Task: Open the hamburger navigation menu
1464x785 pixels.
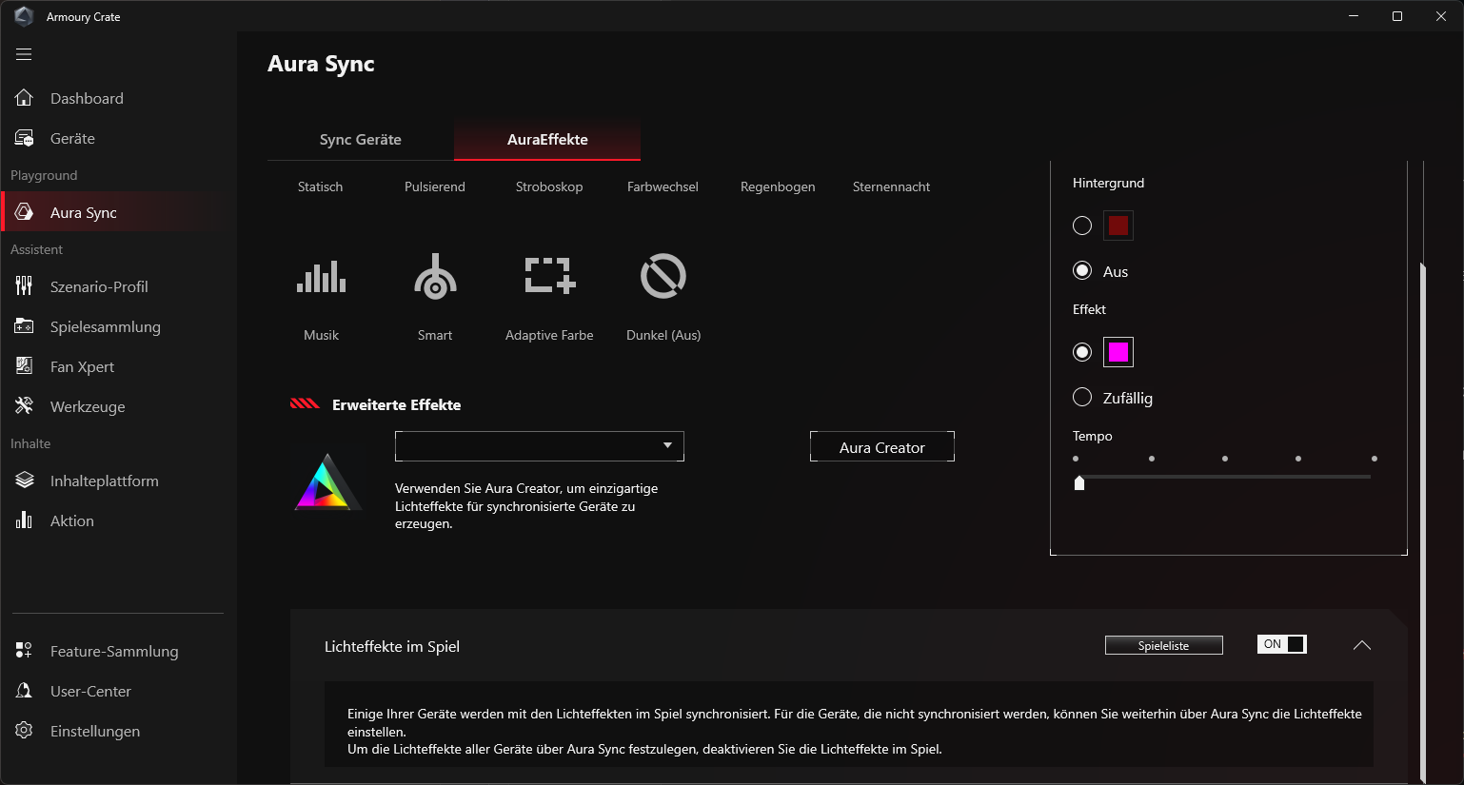Action: pyautogui.click(x=24, y=54)
